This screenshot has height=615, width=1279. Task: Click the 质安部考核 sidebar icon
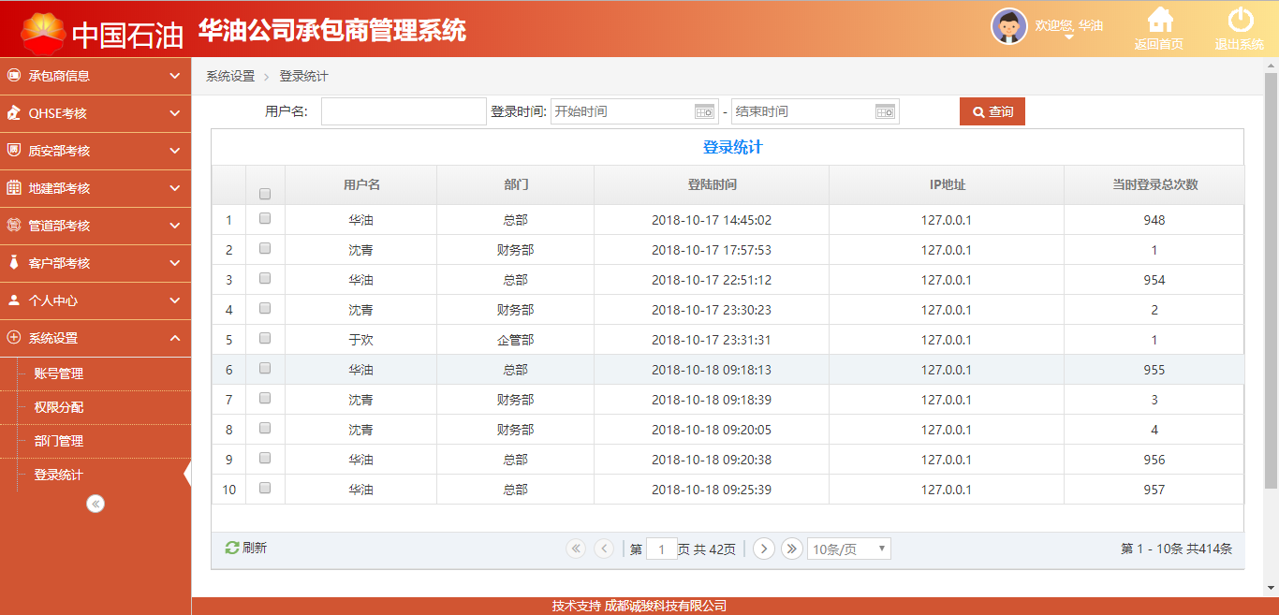point(13,150)
